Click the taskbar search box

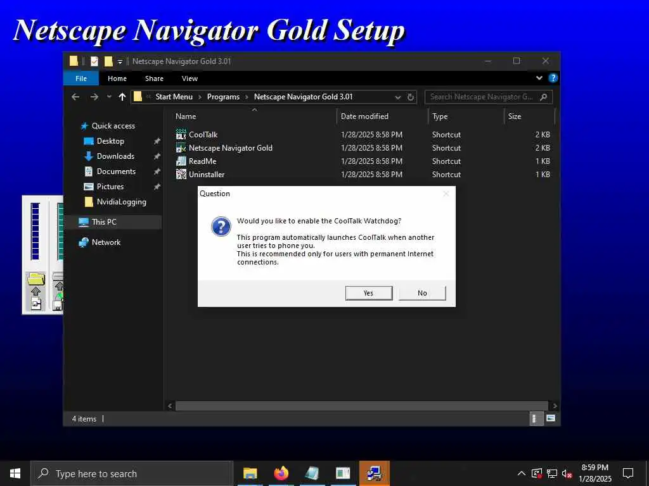pos(132,473)
